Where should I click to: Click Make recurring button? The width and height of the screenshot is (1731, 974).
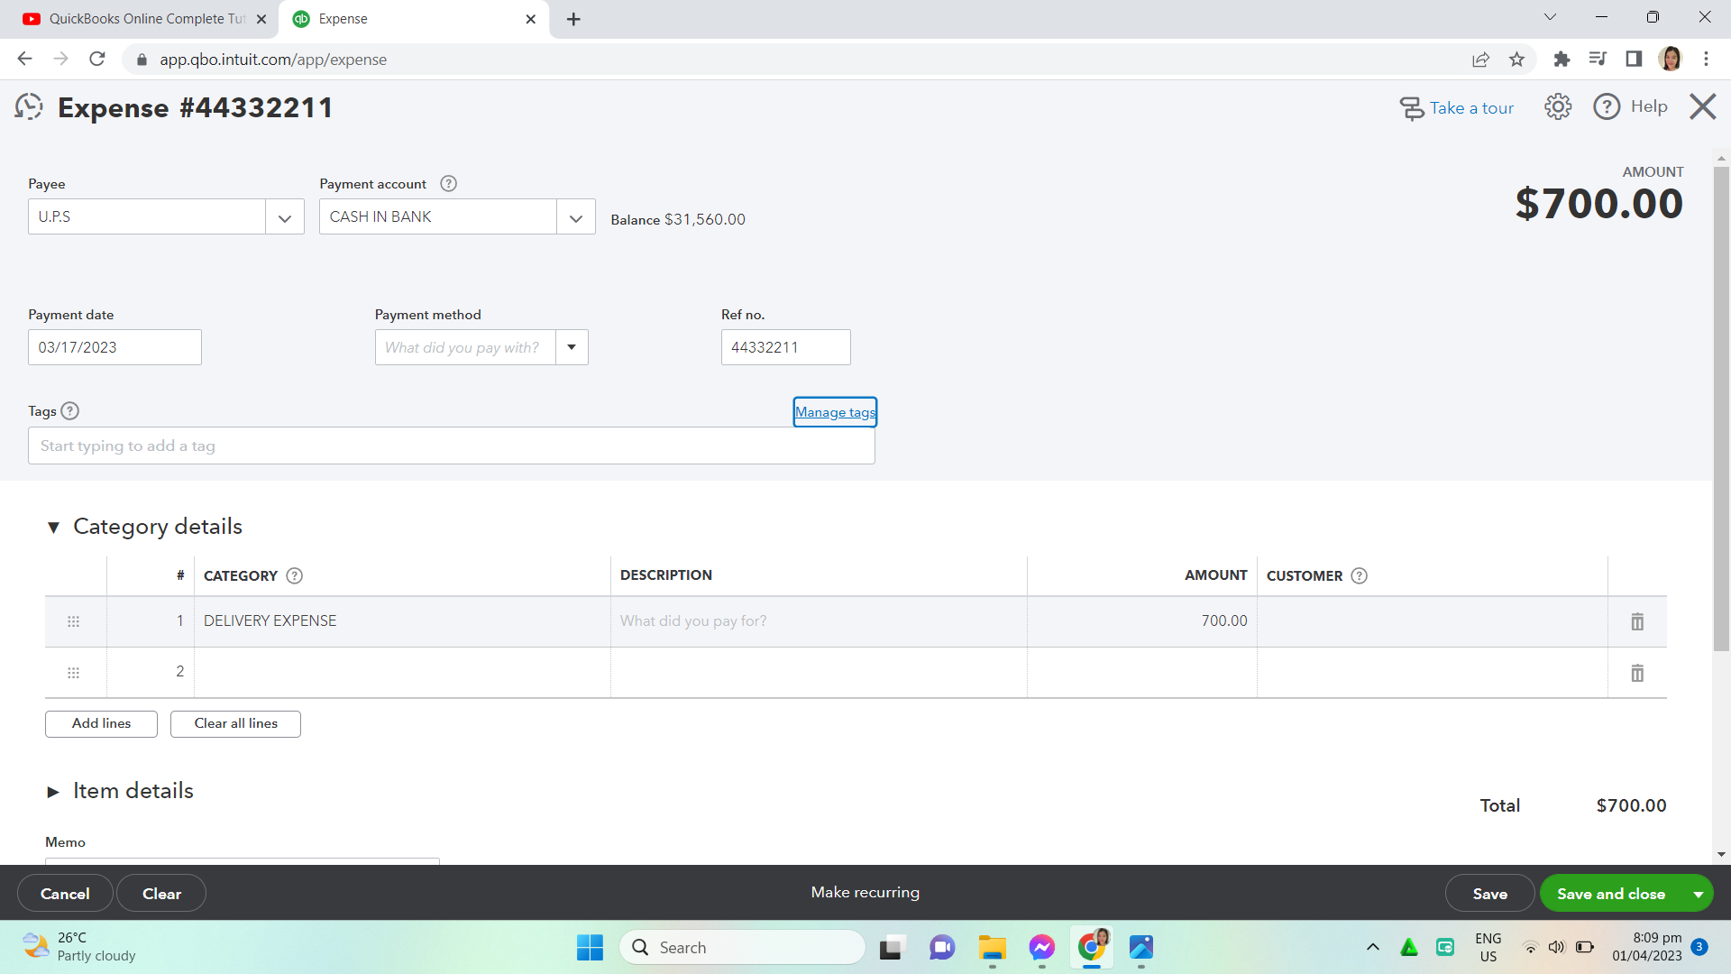[x=865, y=892]
